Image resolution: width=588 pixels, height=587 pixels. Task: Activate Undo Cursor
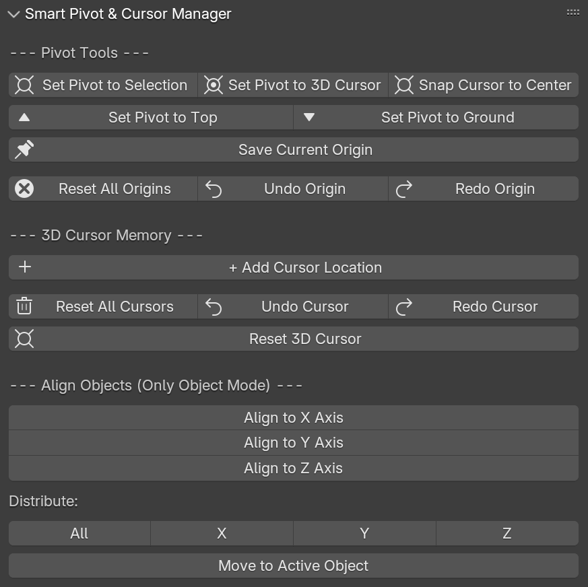[x=304, y=306]
